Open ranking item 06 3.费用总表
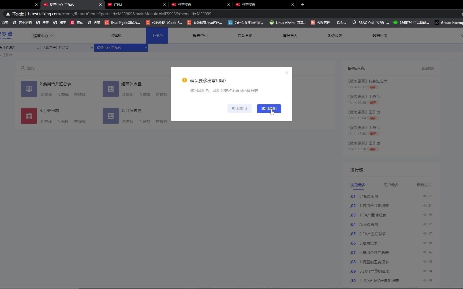 (368, 243)
